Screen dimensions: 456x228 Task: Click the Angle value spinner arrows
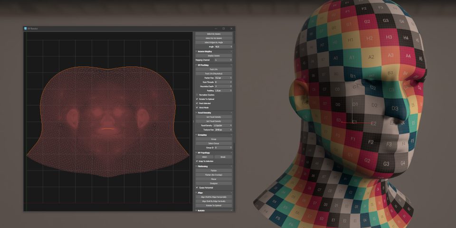click(231, 47)
